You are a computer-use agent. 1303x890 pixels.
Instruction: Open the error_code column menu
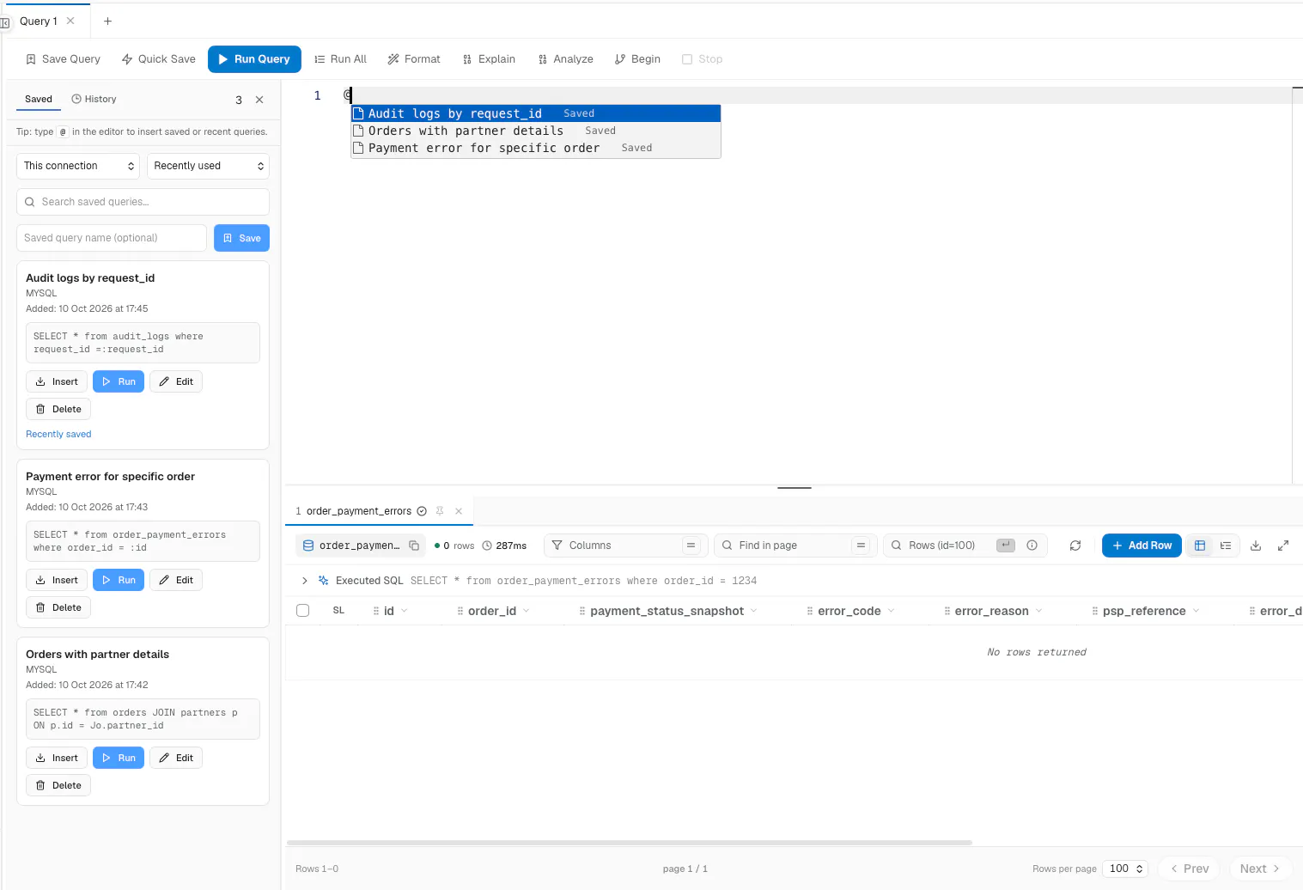pyautogui.click(x=891, y=611)
